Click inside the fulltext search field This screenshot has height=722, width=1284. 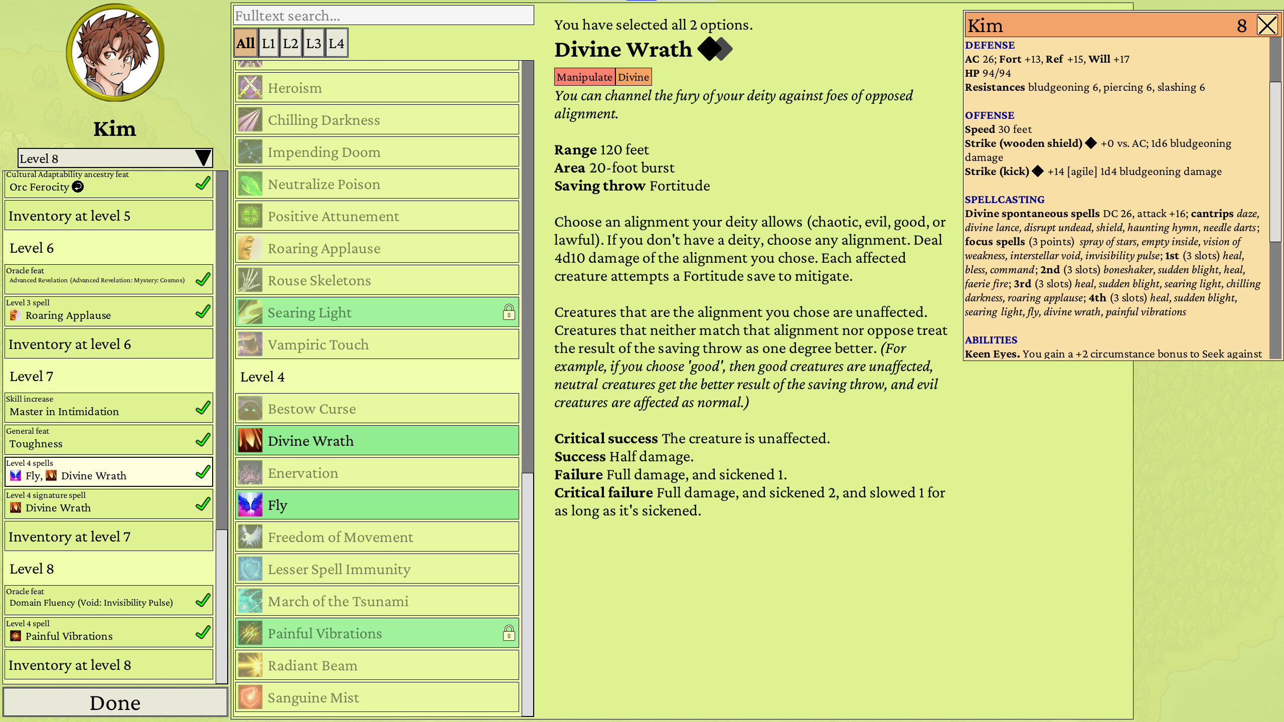click(x=384, y=16)
